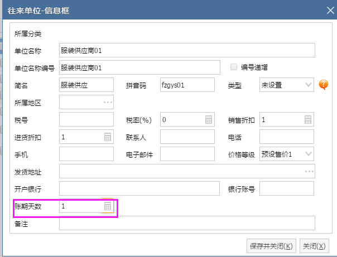Open calculator icon in 账期天数 field
The width and height of the screenshot is (337, 257).
click(108, 206)
